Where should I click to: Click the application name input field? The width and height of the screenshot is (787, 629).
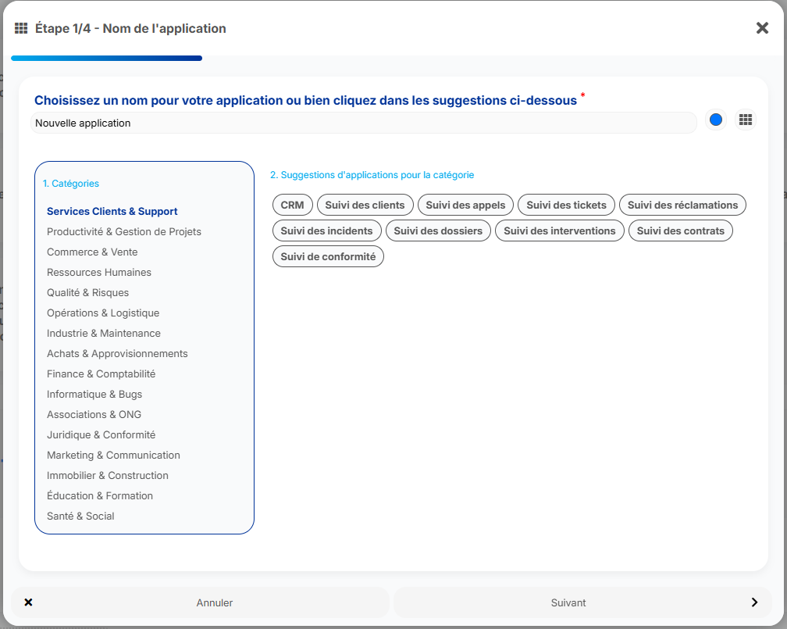pyautogui.click(x=363, y=123)
